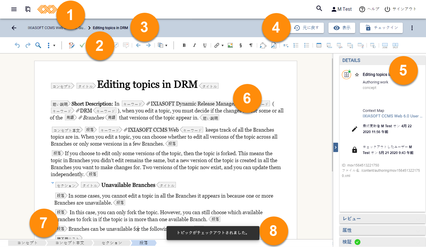The image size is (426, 247).
Task: Click the チェックイン button
Action: pyautogui.click(x=381, y=28)
